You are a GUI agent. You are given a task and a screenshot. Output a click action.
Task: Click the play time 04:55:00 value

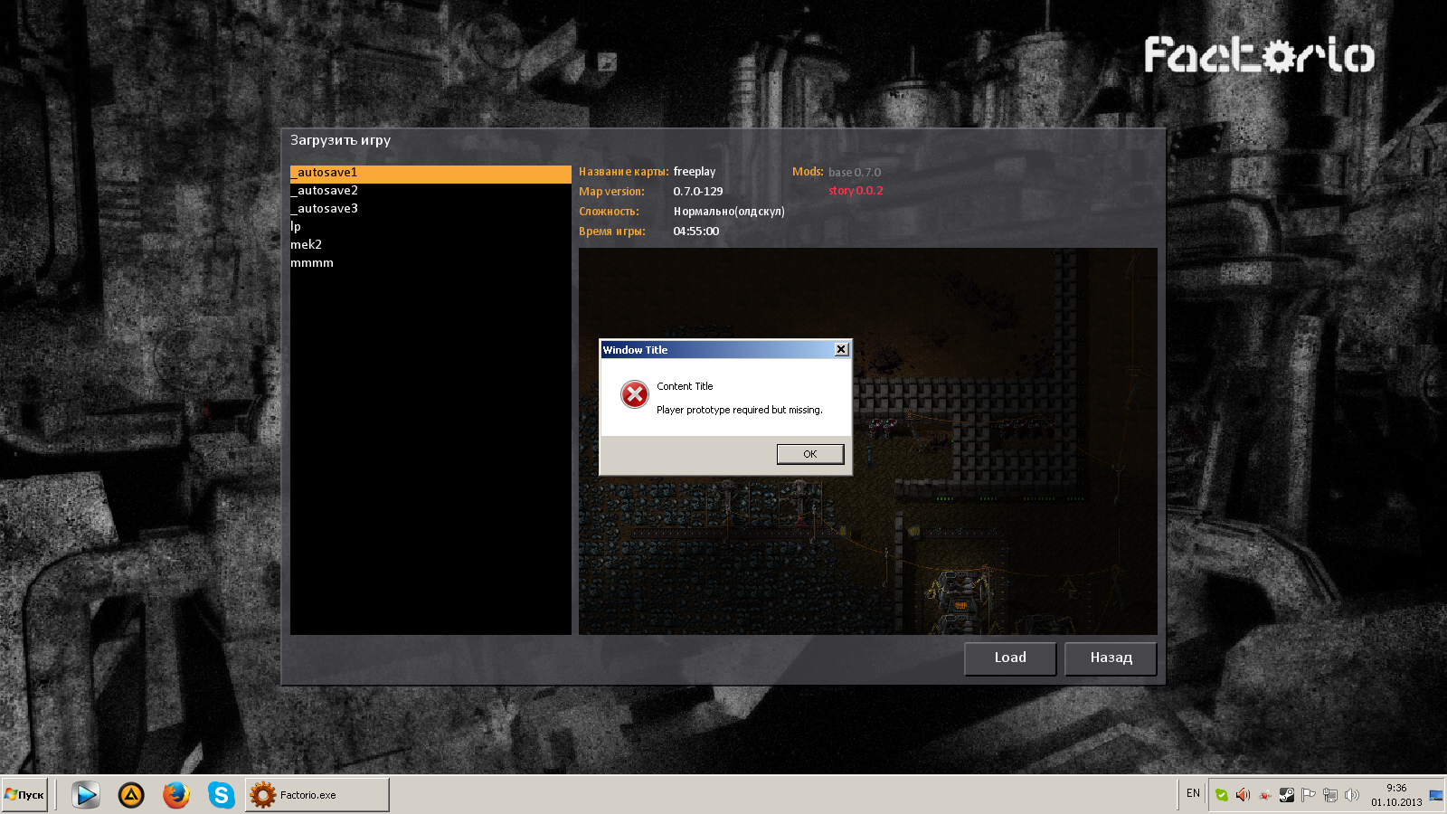coord(696,232)
